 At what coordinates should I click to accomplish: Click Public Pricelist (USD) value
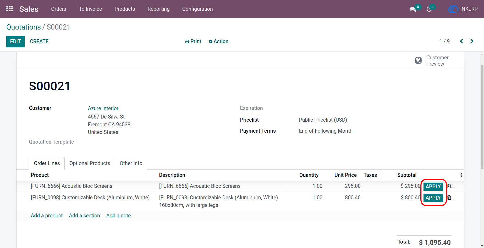323,120
